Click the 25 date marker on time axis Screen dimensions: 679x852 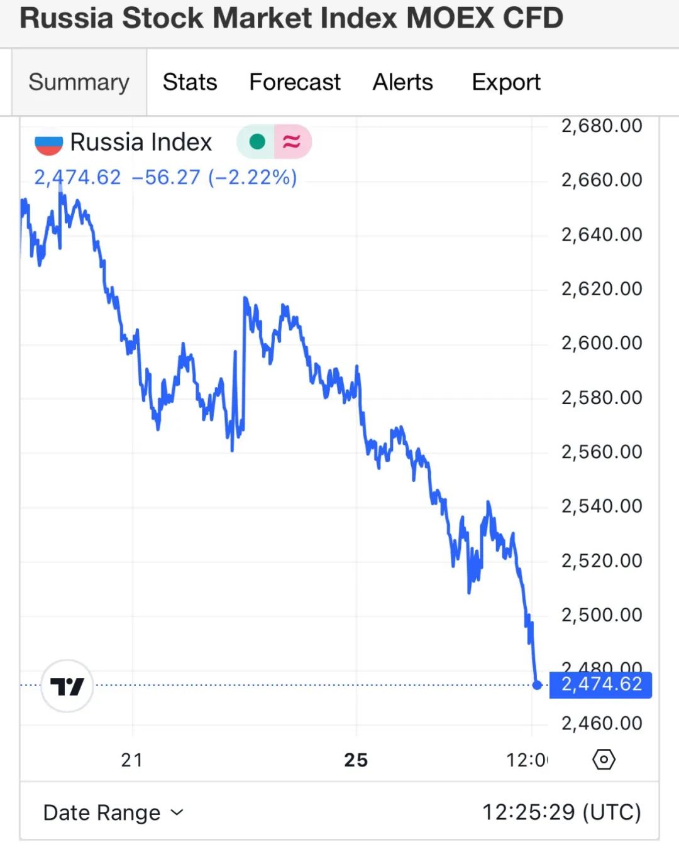coord(356,760)
